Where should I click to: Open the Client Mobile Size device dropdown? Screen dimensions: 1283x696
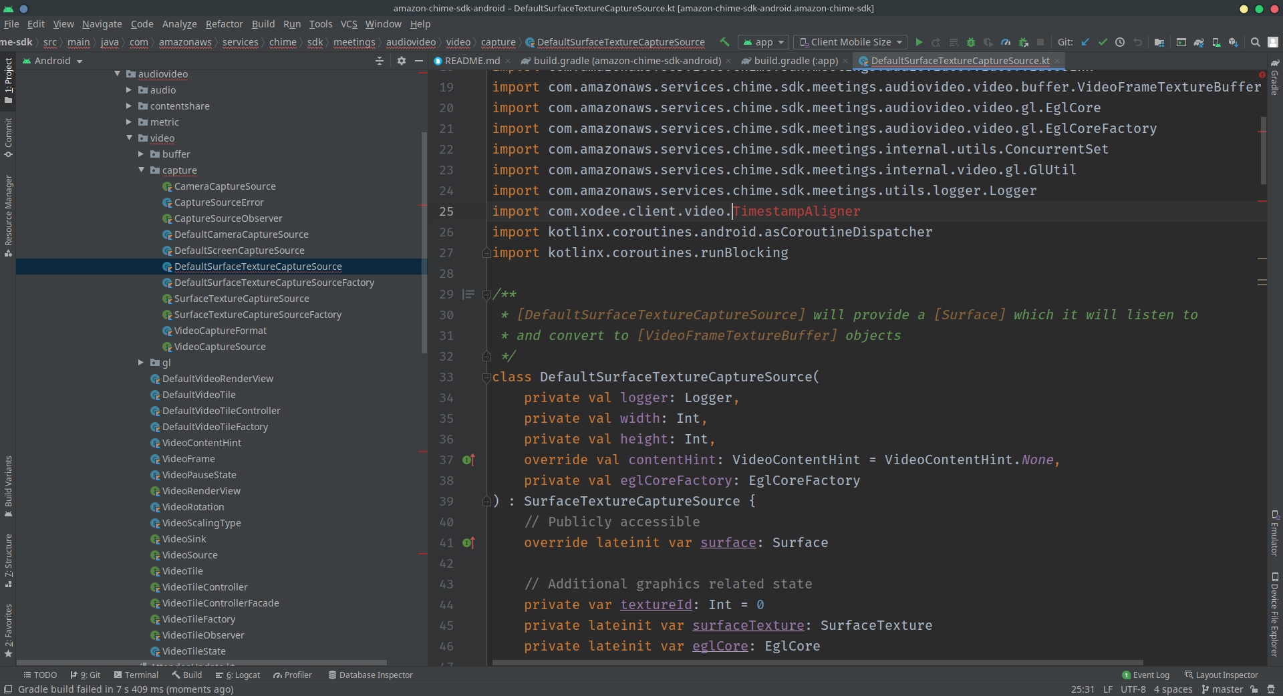click(851, 42)
